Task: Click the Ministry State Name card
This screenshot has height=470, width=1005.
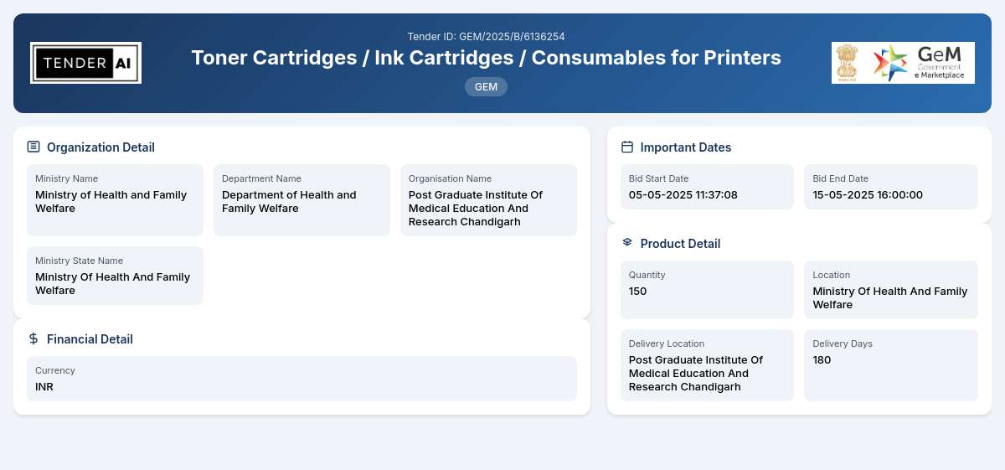Action: click(115, 276)
